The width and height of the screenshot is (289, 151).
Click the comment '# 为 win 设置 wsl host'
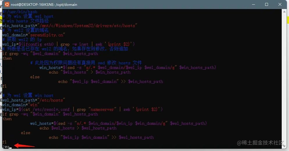click(x=28, y=16)
